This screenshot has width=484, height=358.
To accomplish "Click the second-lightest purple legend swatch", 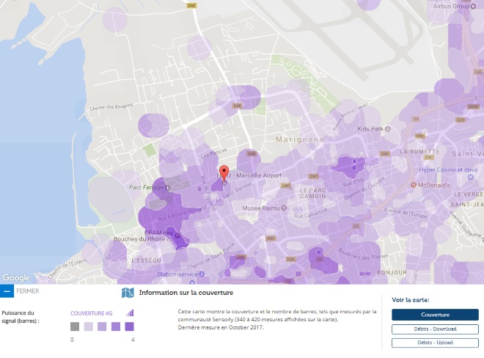I will point(102,326).
